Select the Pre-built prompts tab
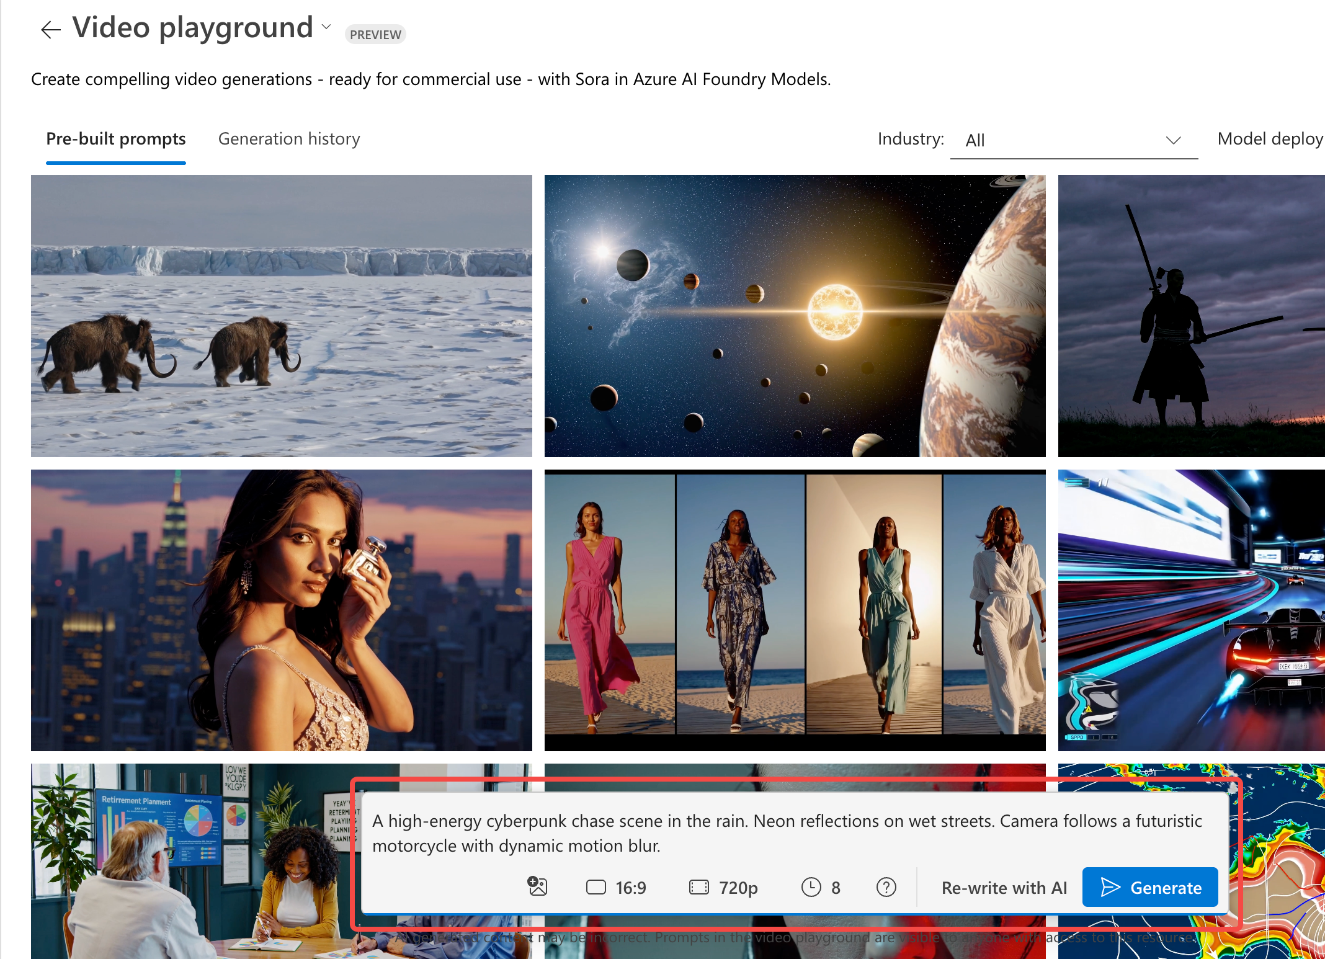The width and height of the screenshot is (1325, 959). click(x=116, y=139)
